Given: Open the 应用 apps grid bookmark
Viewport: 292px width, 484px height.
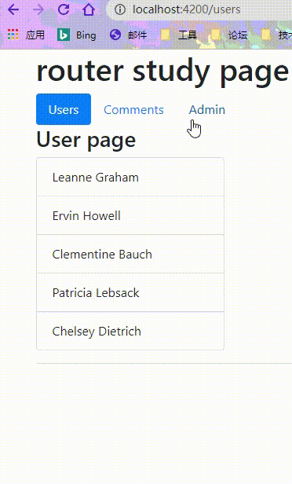Looking at the screenshot, I should [x=26, y=35].
